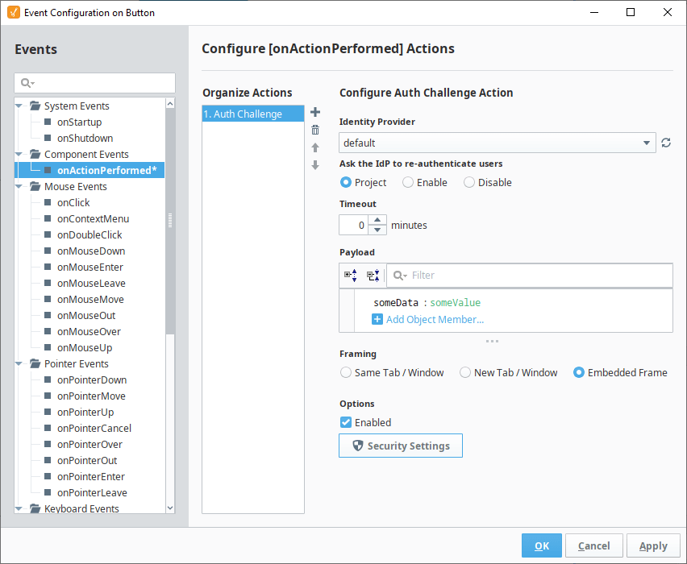Screen dimensions: 687x564
Task: Apply the configuration changes
Action: coord(653,545)
